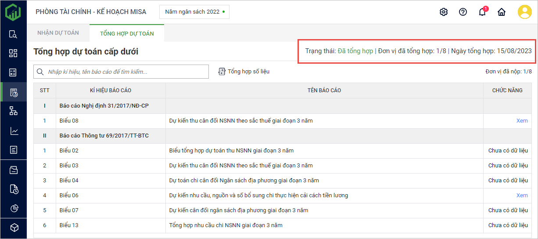Open the settings gear icon
Viewport: 538px width, 239px height.
pyautogui.click(x=443, y=12)
